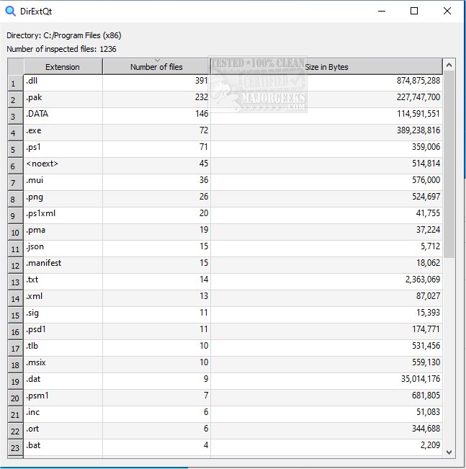The width and height of the screenshot is (466, 469).
Task: Select the .tlb extension cell
Action: tap(63, 348)
